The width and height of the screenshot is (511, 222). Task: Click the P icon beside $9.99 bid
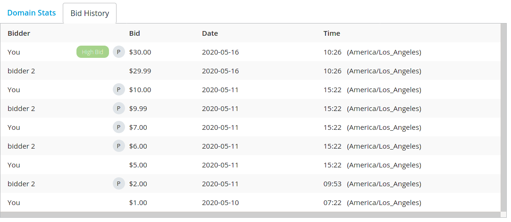(x=119, y=109)
